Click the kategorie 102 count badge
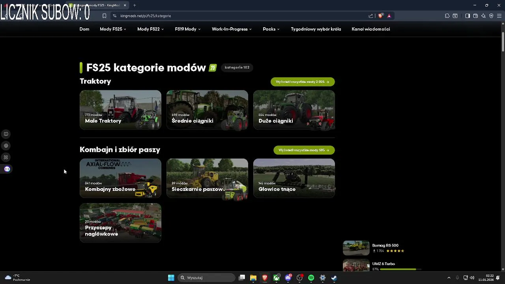Screen dimensions: 505x284 point(237,67)
